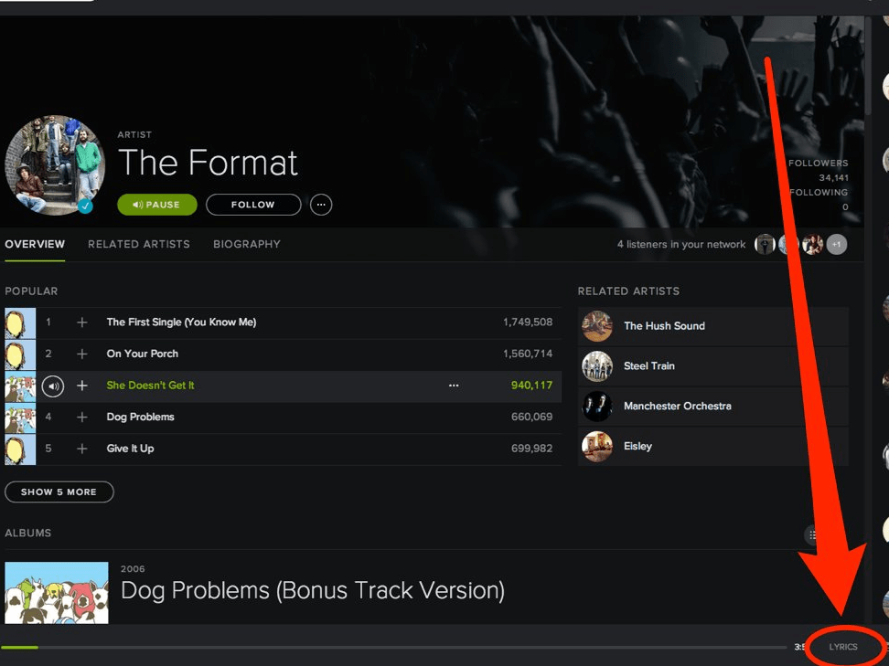This screenshot has height=666, width=889.
Task: Show the +1 additional listeners bubble
Action: click(x=836, y=245)
